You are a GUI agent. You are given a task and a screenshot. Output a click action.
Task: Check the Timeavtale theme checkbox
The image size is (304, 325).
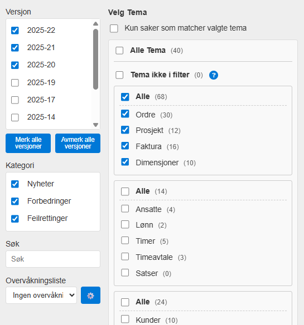point(125,257)
